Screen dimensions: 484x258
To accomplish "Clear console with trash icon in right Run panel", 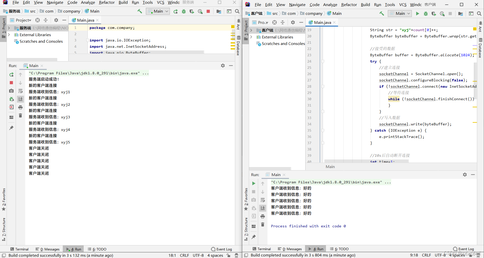I will point(263,224).
